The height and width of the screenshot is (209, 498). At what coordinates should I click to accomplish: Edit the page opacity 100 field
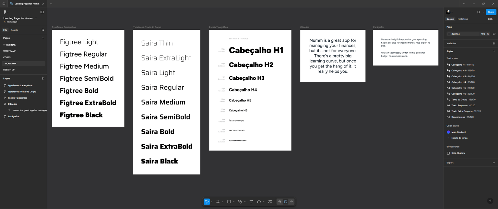point(483,34)
